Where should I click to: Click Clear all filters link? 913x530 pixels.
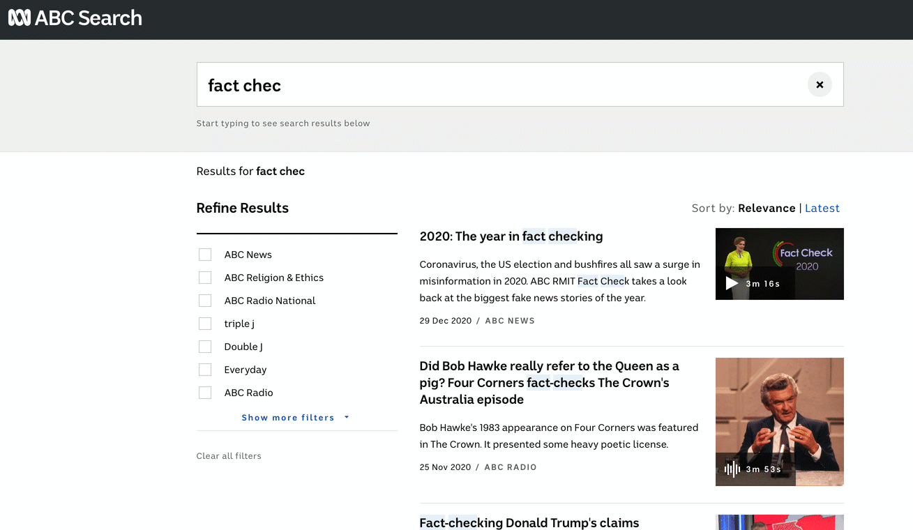(229, 456)
